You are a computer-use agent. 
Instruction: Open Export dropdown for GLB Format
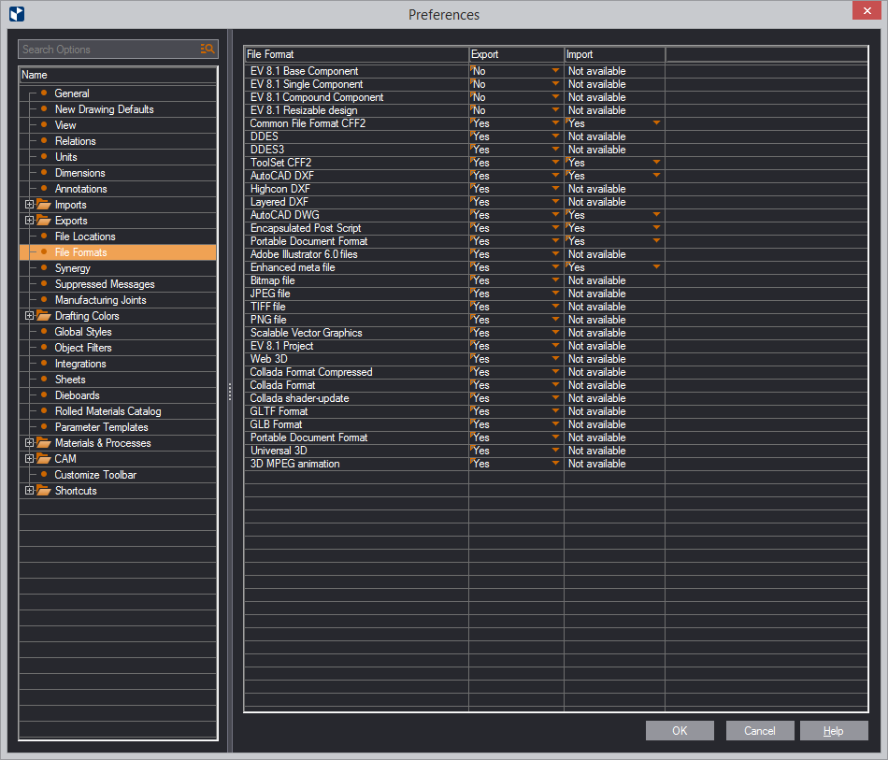(555, 424)
